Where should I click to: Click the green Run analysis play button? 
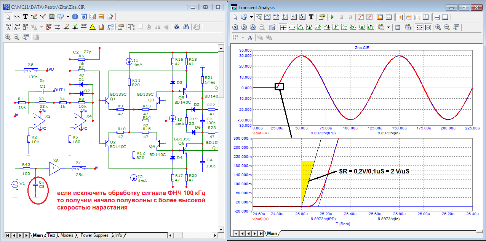pos(332,17)
